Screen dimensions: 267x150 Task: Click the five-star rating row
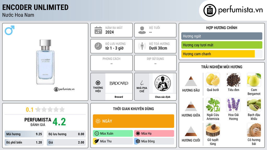(x=50, y=109)
